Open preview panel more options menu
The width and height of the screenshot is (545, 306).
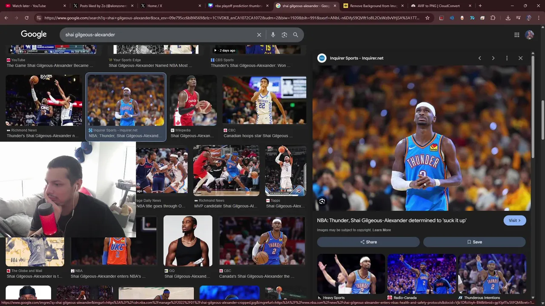pos(507,58)
